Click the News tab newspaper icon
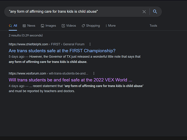This screenshot has width=187, height=140. tap(24, 26)
